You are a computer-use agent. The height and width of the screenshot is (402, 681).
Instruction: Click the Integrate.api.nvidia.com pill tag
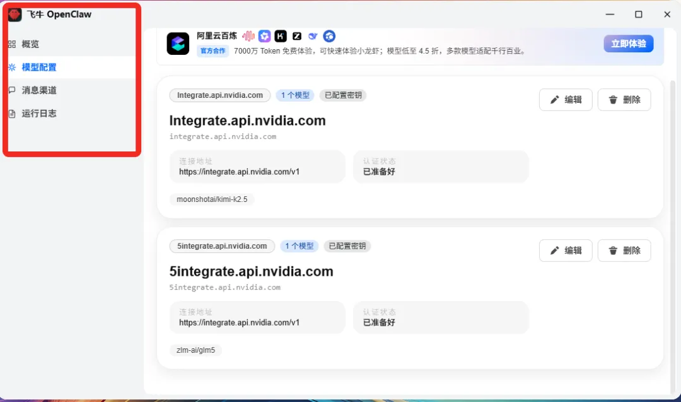(220, 95)
